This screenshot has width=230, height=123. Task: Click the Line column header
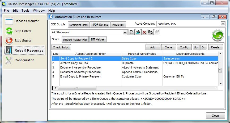pos(56,54)
